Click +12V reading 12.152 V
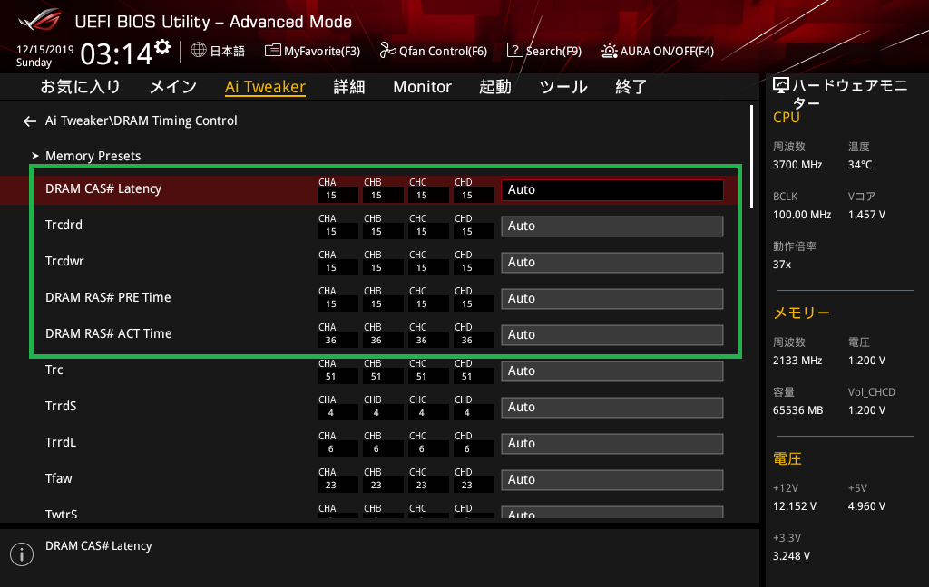The height and width of the screenshot is (587, 929). click(x=795, y=506)
